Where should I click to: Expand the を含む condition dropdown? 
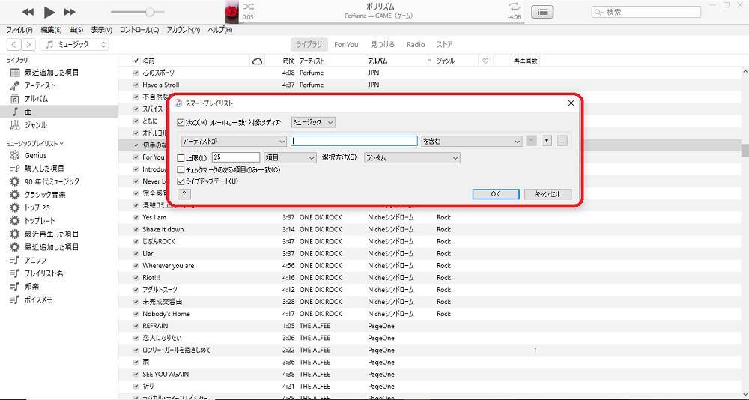pyautogui.click(x=471, y=141)
